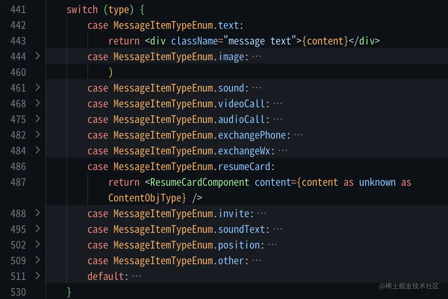Click the folded ellipsis after default
The height and width of the screenshot is (299, 448).
tap(137, 277)
